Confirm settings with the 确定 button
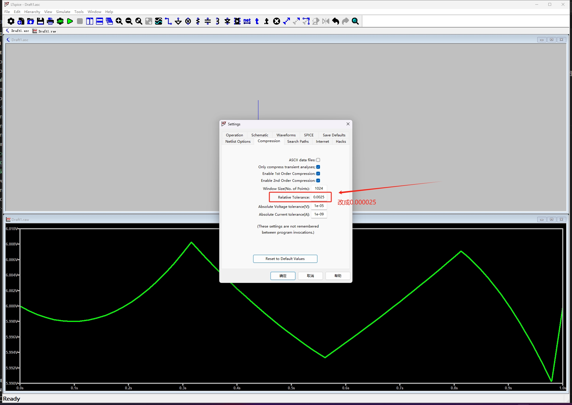This screenshot has width=572, height=405. tap(283, 276)
